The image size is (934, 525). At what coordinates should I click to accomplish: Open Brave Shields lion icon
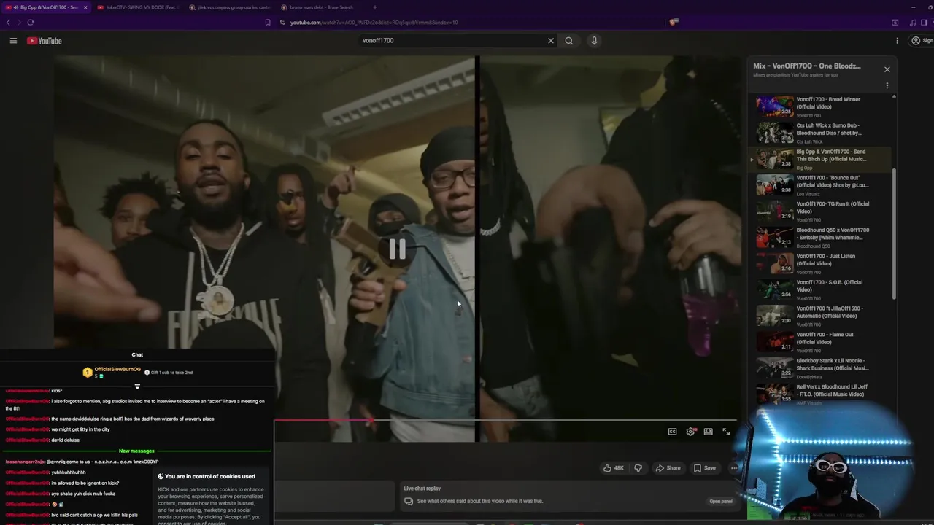[674, 23]
